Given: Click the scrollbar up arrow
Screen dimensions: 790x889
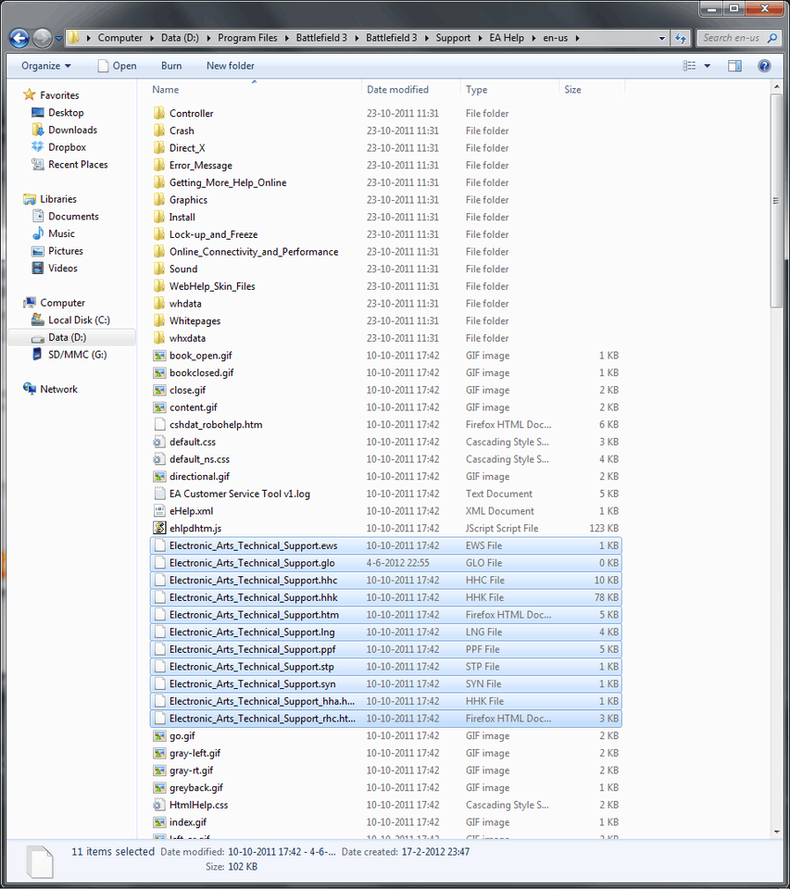Looking at the screenshot, I should coord(776,86).
